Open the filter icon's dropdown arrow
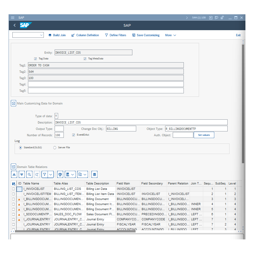The image size is (254, 254). [50, 174]
